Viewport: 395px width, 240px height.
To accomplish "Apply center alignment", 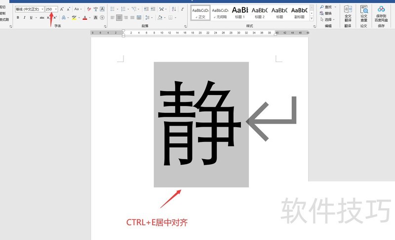I will pyautogui.click(x=119, y=18).
